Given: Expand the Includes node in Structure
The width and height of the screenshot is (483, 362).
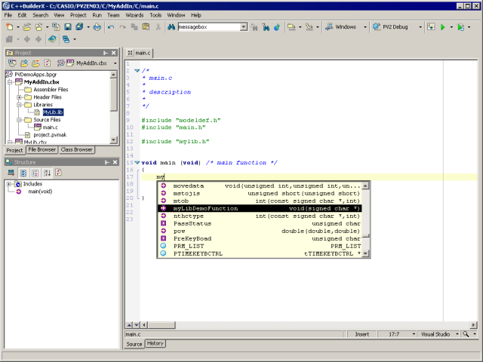Looking at the screenshot, I should coord(9,184).
